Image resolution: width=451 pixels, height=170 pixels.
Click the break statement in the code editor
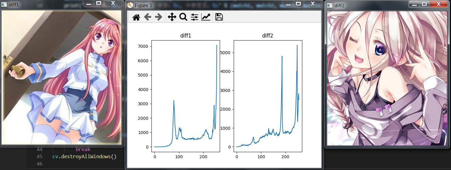(x=83, y=149)
